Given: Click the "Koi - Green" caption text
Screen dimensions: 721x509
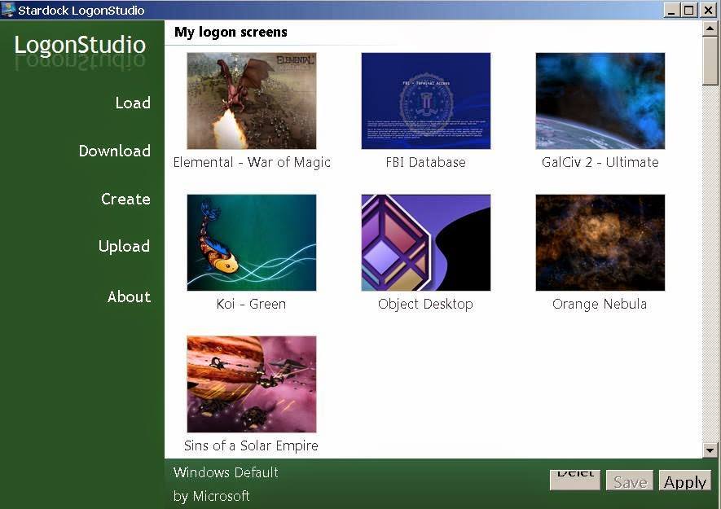Looking at the screenshot, I should 251,304.
